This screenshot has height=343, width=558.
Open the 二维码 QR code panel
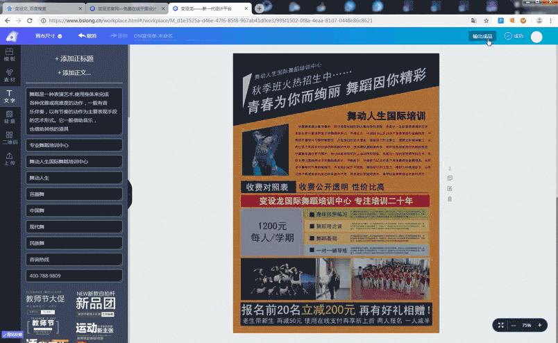coord(9,137)
